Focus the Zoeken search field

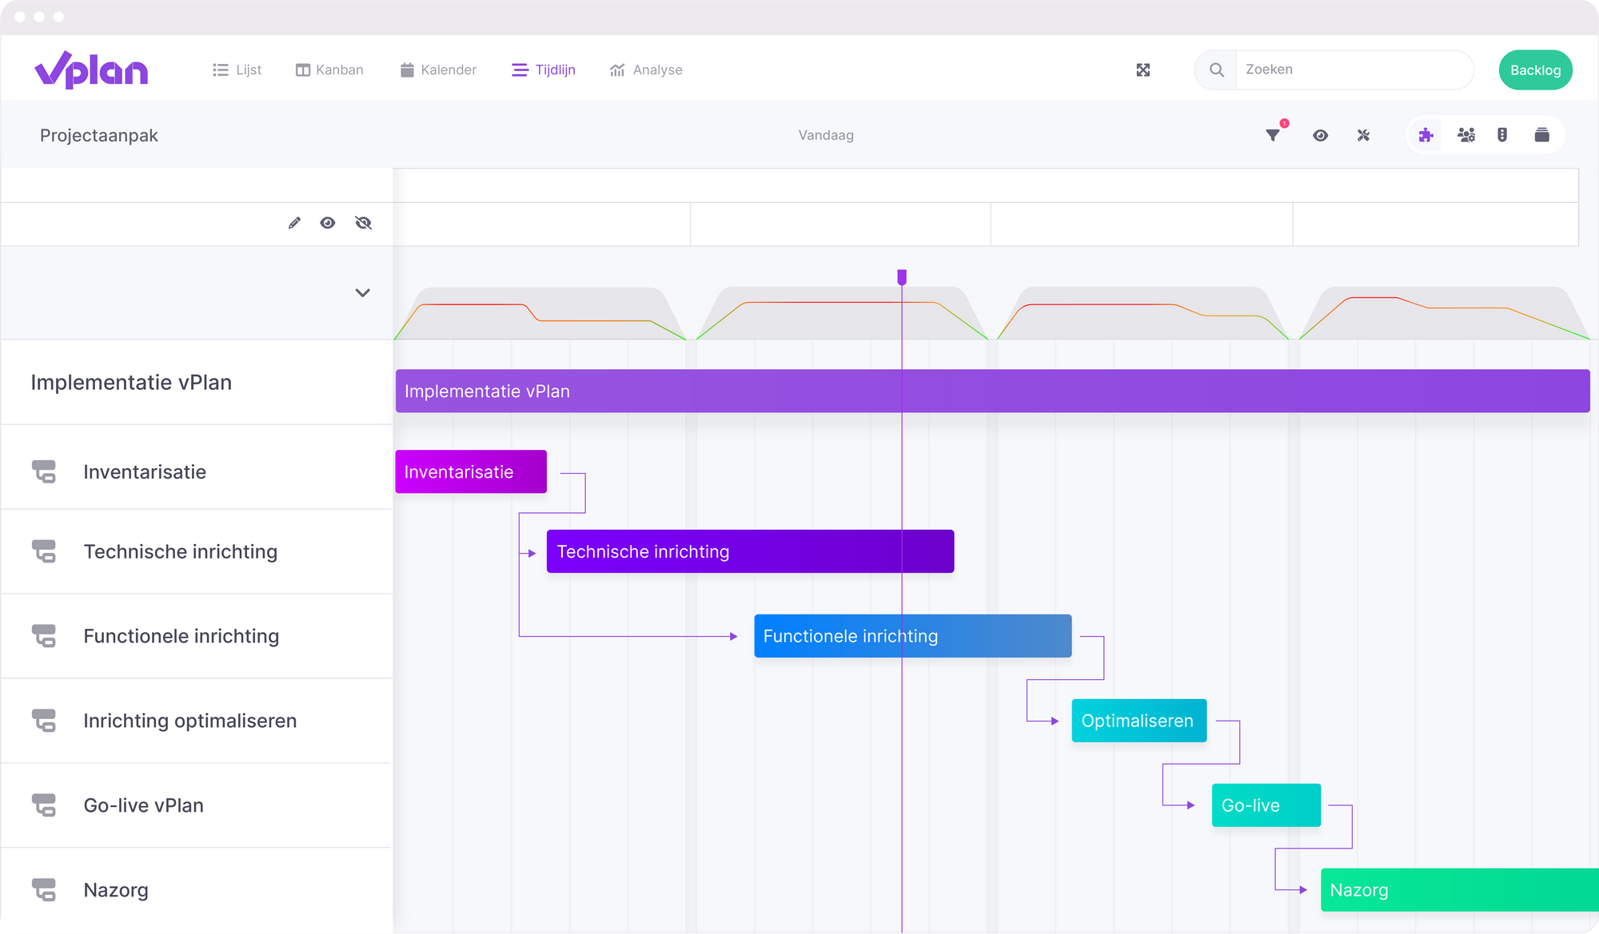pyautogui.click(x=1354, y=70)
